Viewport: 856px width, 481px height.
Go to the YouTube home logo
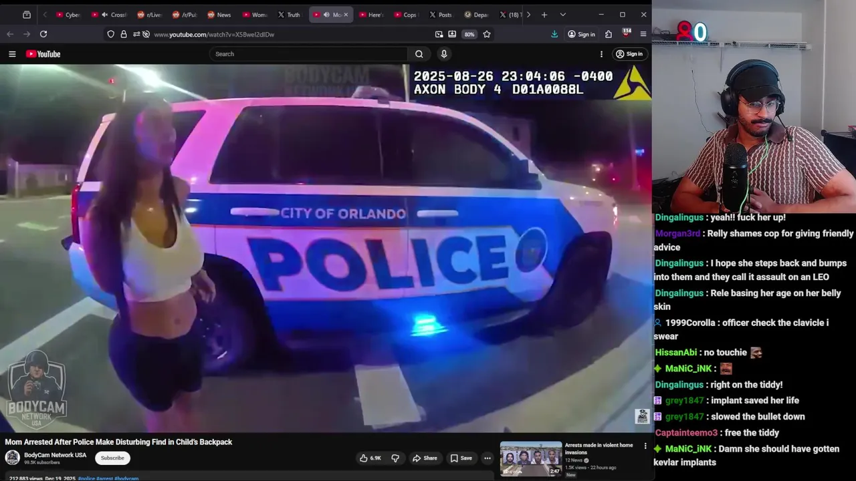[x=43, y=54]
